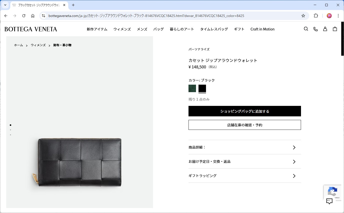Screen dimensions: 344x213
Task: Click パーソナライズ link
Action: click(199, 49)
